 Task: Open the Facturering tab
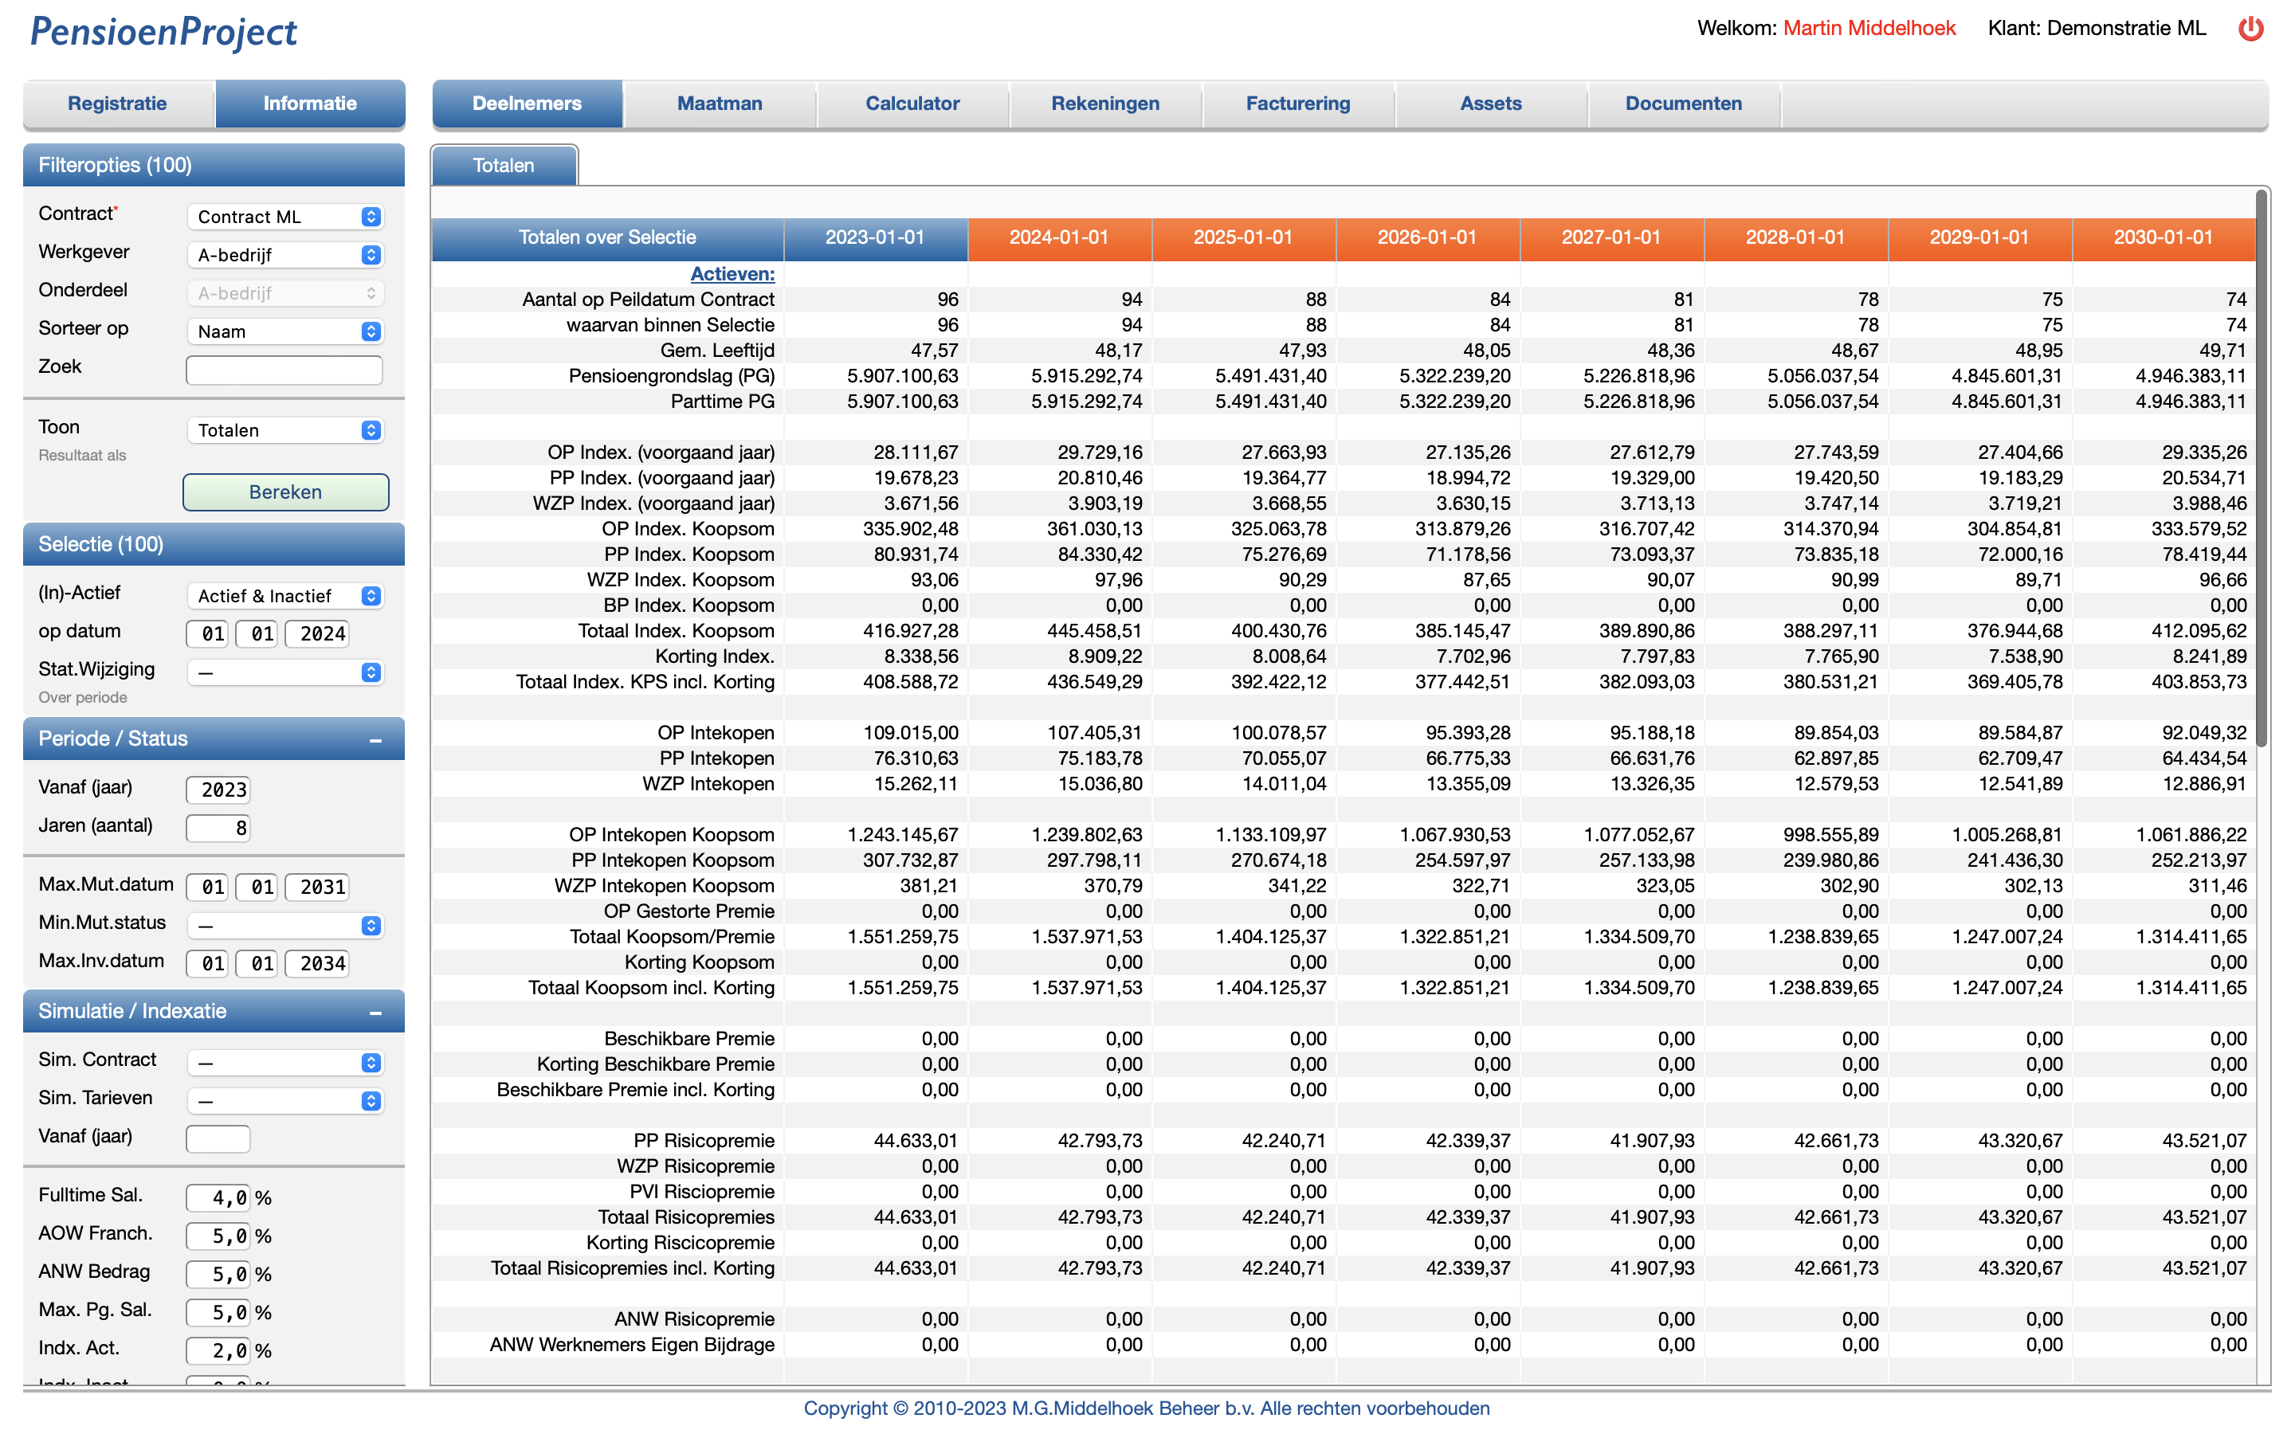[1297, 104]
